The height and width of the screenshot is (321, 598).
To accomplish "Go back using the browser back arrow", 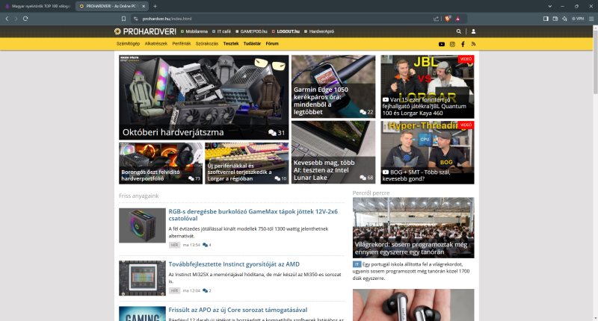I will 7,19.
